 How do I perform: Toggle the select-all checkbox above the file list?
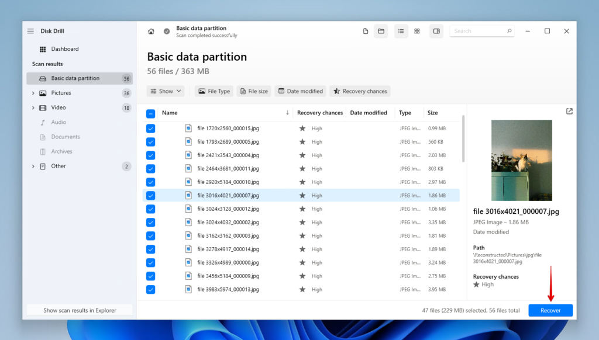[x=151, y=112]
